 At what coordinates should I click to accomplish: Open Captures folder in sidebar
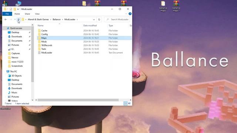pos(16,53)
